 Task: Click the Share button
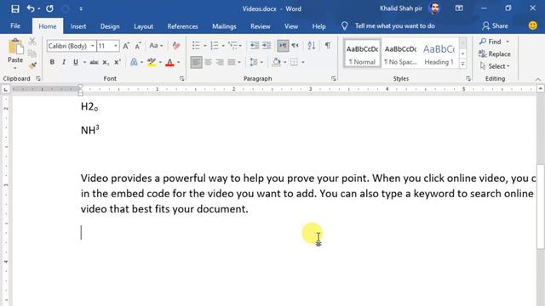495,25
